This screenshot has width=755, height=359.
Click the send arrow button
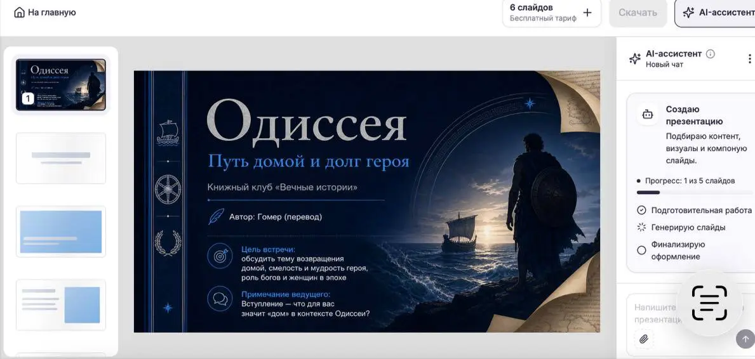[x=745, y=339]
